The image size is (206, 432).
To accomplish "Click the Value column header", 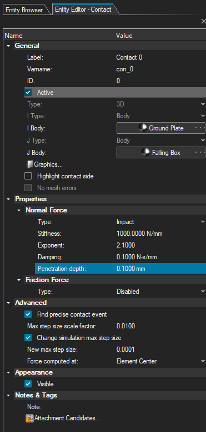I will (x=124, y=36).
